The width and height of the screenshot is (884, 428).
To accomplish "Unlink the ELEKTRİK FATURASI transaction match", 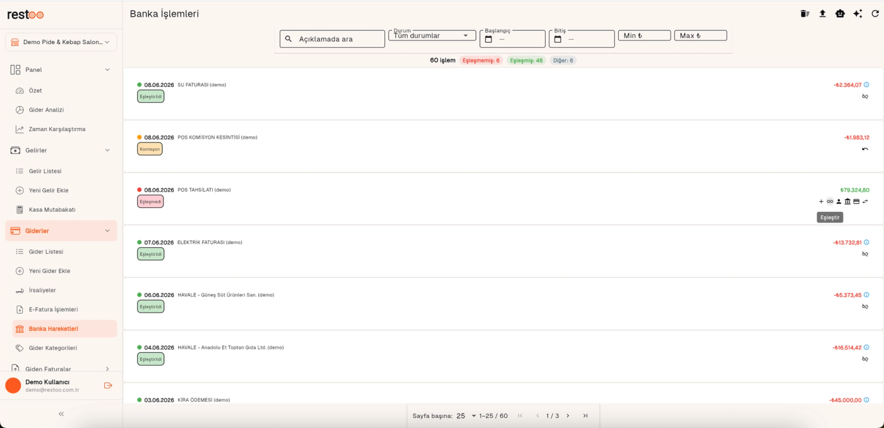I will 865,254.
